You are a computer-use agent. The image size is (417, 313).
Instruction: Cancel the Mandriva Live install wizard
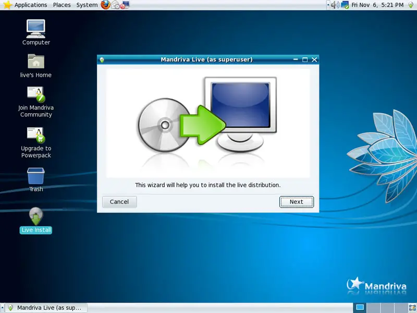point(119,202)
